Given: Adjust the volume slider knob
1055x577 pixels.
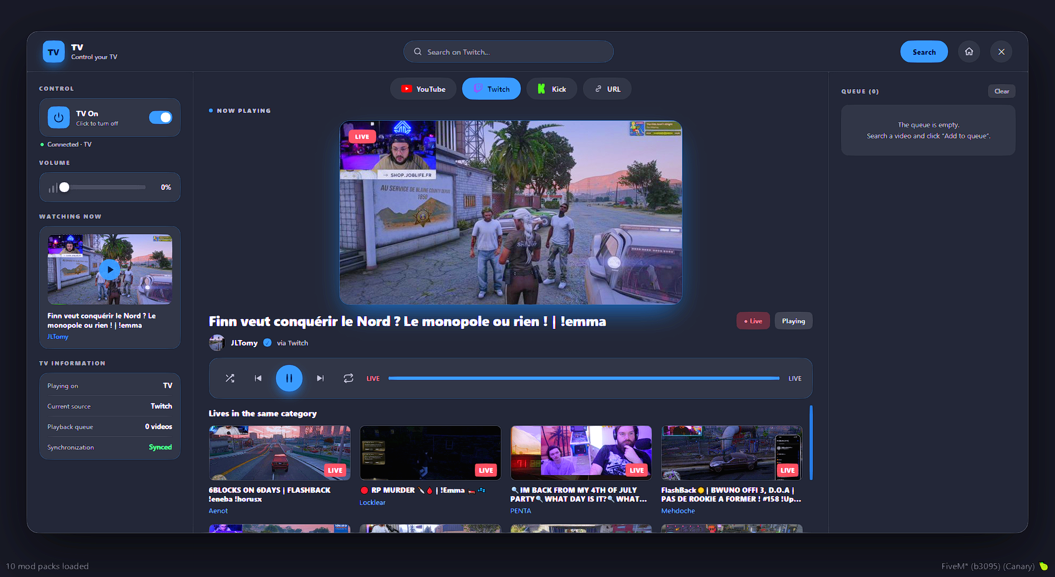Looking at the screenshot, I should 64,187.
